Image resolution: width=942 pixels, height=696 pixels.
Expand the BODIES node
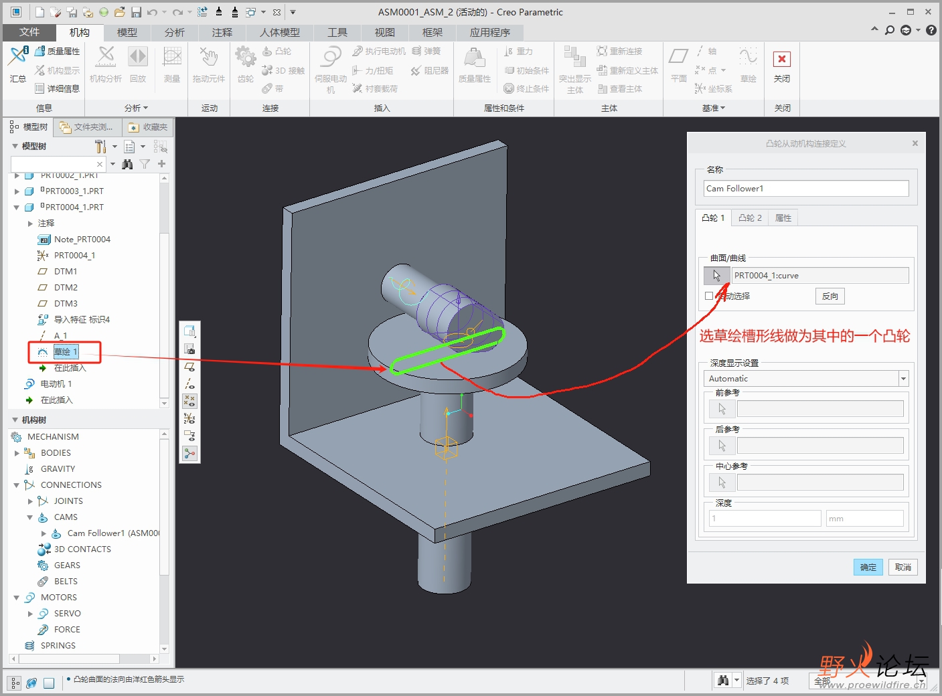point(17,453)
